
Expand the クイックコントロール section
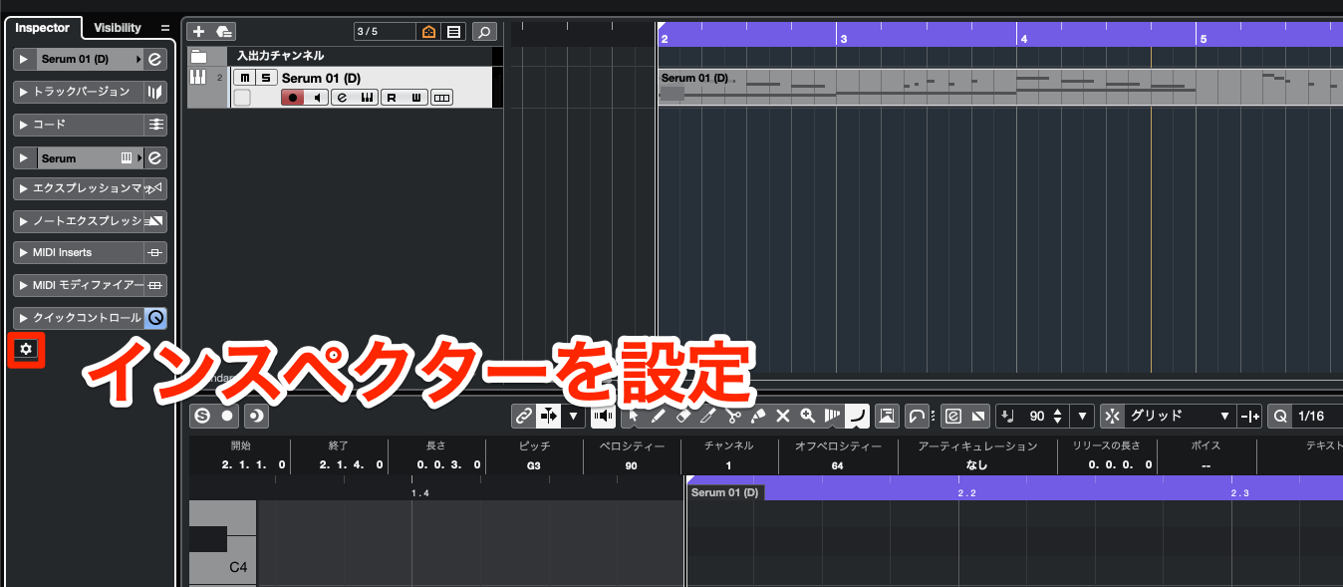click(25, 318)
